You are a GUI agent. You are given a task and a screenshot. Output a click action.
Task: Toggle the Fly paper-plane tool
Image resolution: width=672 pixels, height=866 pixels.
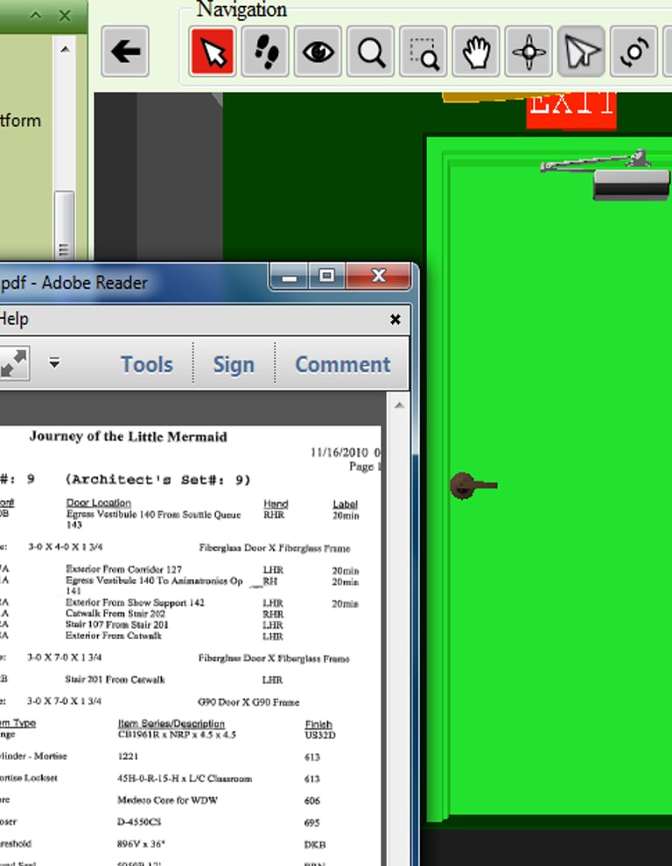tap(582, 52)
